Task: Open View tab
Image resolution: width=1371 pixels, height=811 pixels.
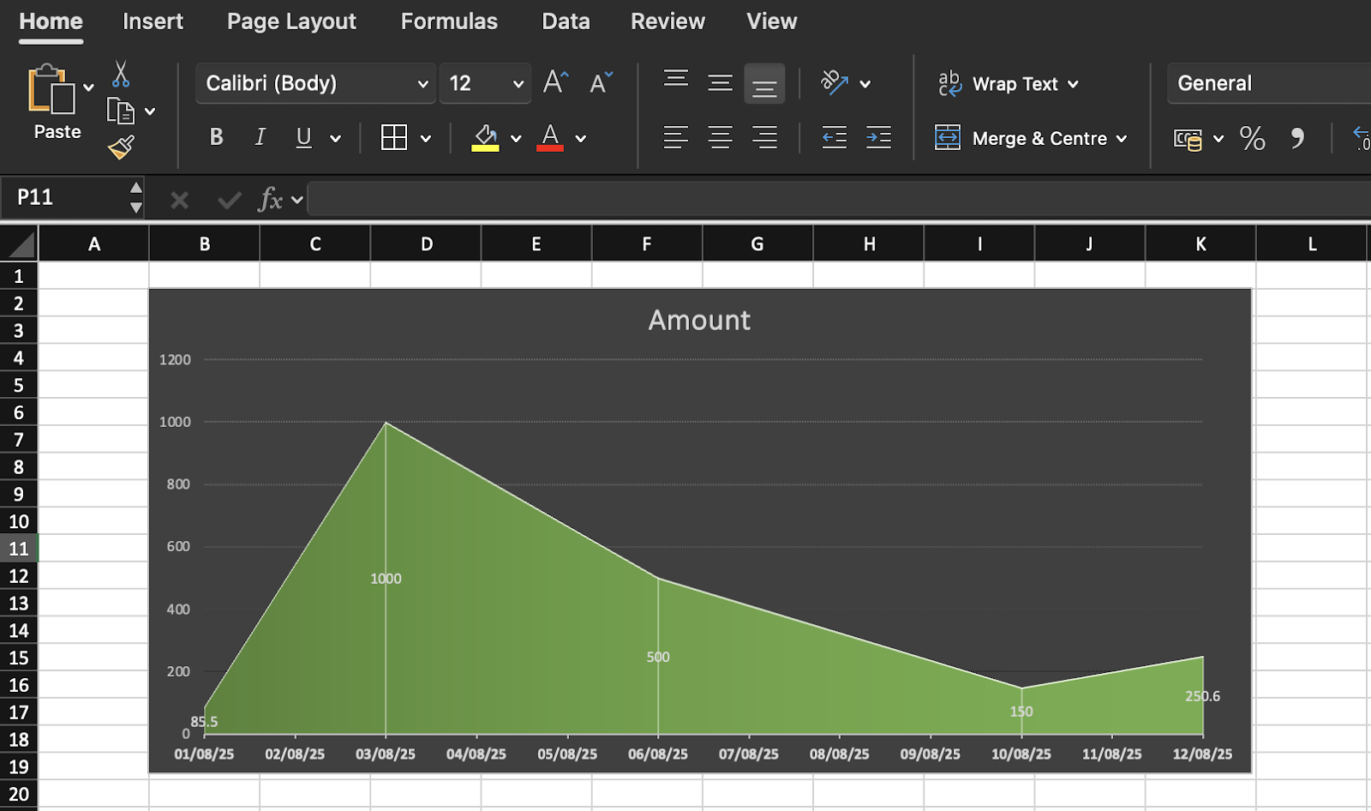Action: (x=771, y=21)
